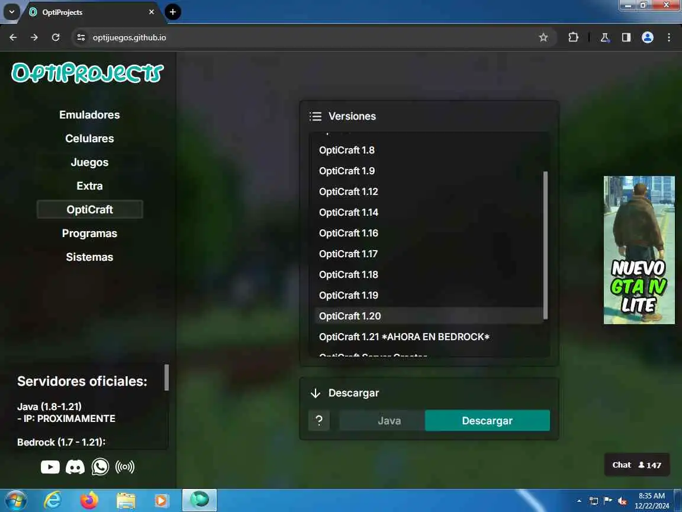Image resolution: width=682 pixels, height=512 pixels.
Task: Open the network tray icon
Action: pyautogui.click(x=594, y=501)
